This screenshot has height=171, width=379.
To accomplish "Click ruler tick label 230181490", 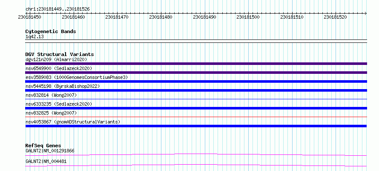I will [x=204, y=17].
